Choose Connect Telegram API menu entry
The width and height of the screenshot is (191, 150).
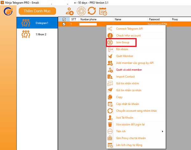(136, 29)
